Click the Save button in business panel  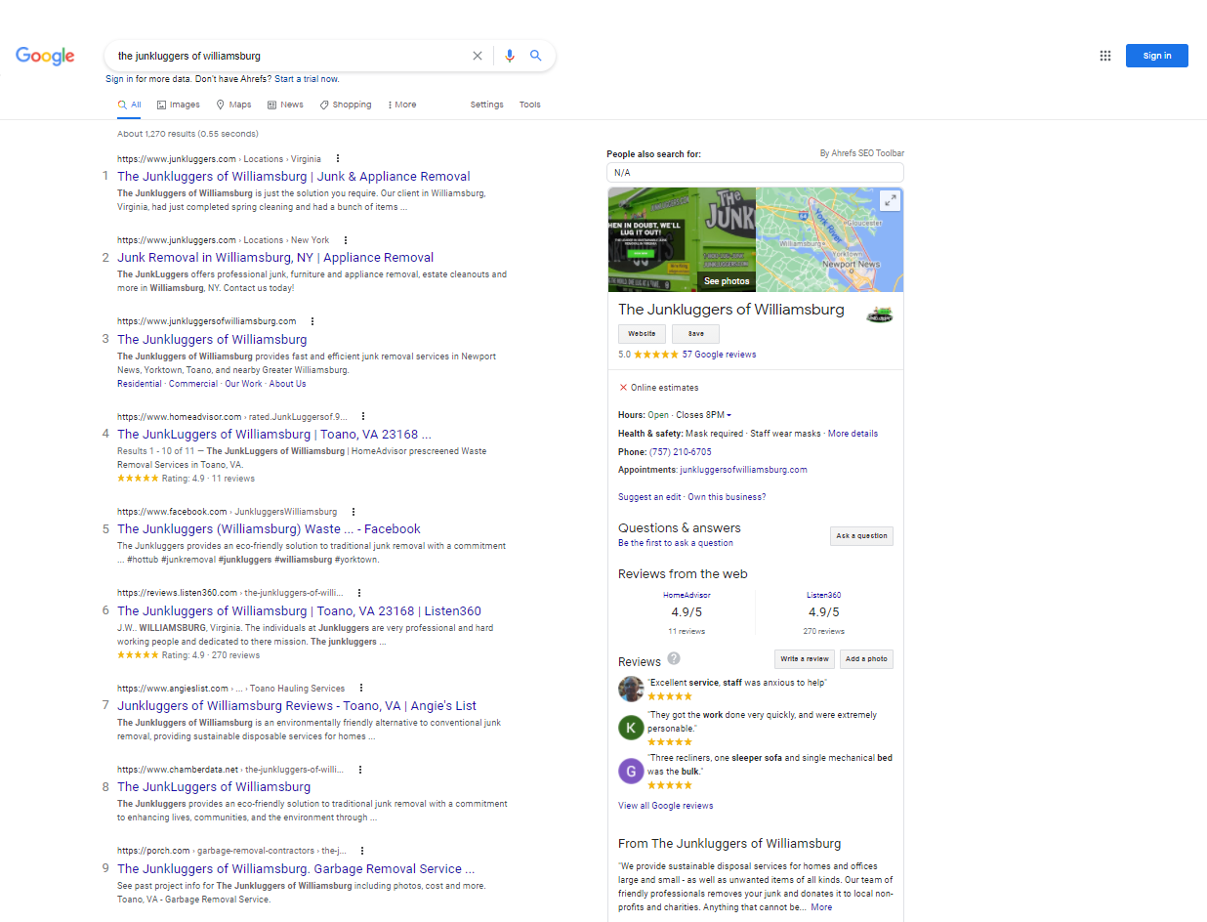point(695,334)
